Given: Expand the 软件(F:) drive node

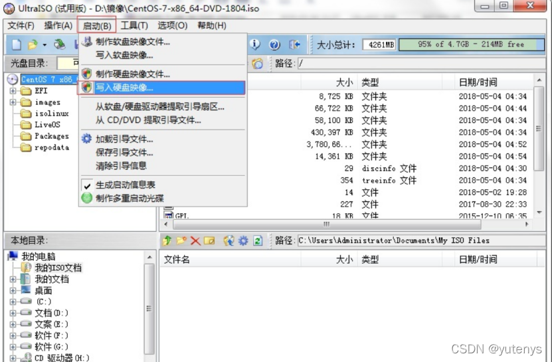Looking at the screenshot, I should (x=13, y=335).
